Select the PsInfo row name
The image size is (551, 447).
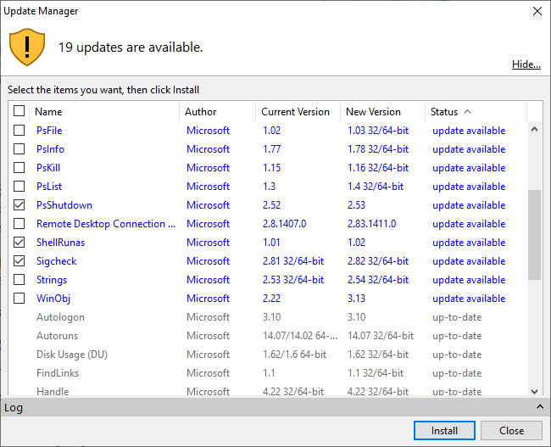50,149
